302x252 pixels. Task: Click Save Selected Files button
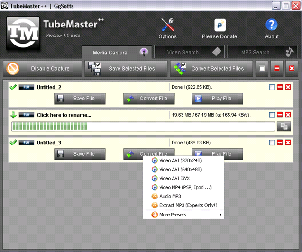[x=126, y=69]
